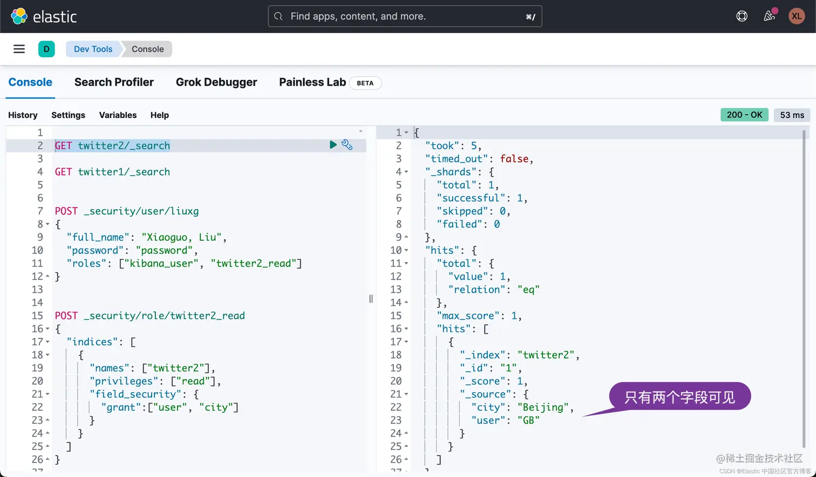Collapse response hits block at line 10
Viewport: 816px width, 477px height.
coord(406,251)
